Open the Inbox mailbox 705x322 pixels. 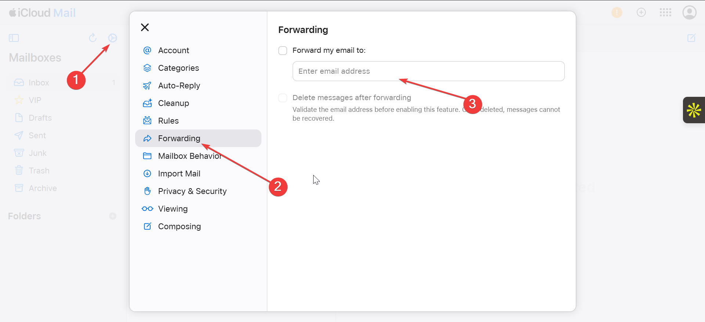point(39,83)
